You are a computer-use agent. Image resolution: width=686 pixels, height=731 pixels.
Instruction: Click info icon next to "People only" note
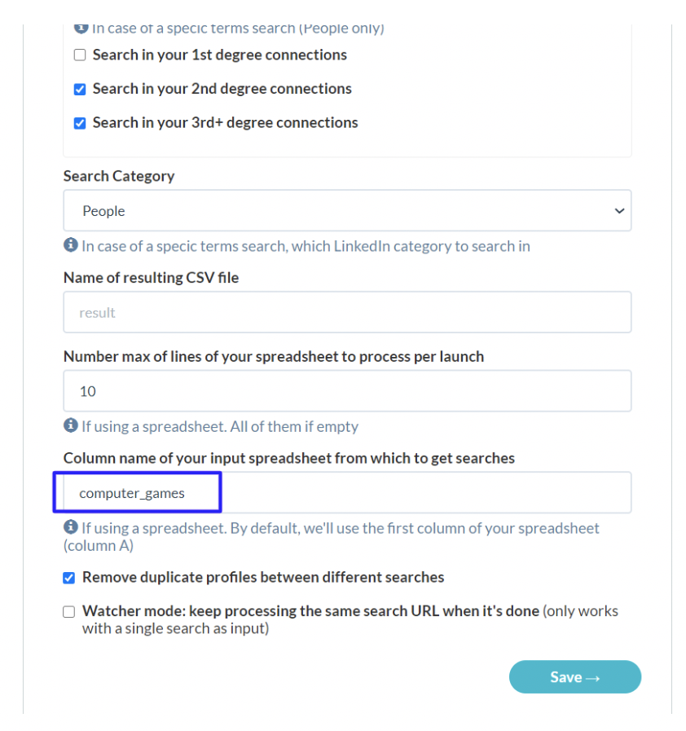[81, 29]
